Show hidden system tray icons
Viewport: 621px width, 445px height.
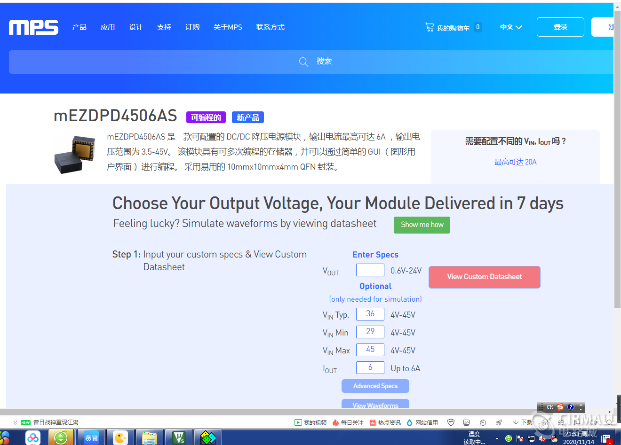click(497, 439)
